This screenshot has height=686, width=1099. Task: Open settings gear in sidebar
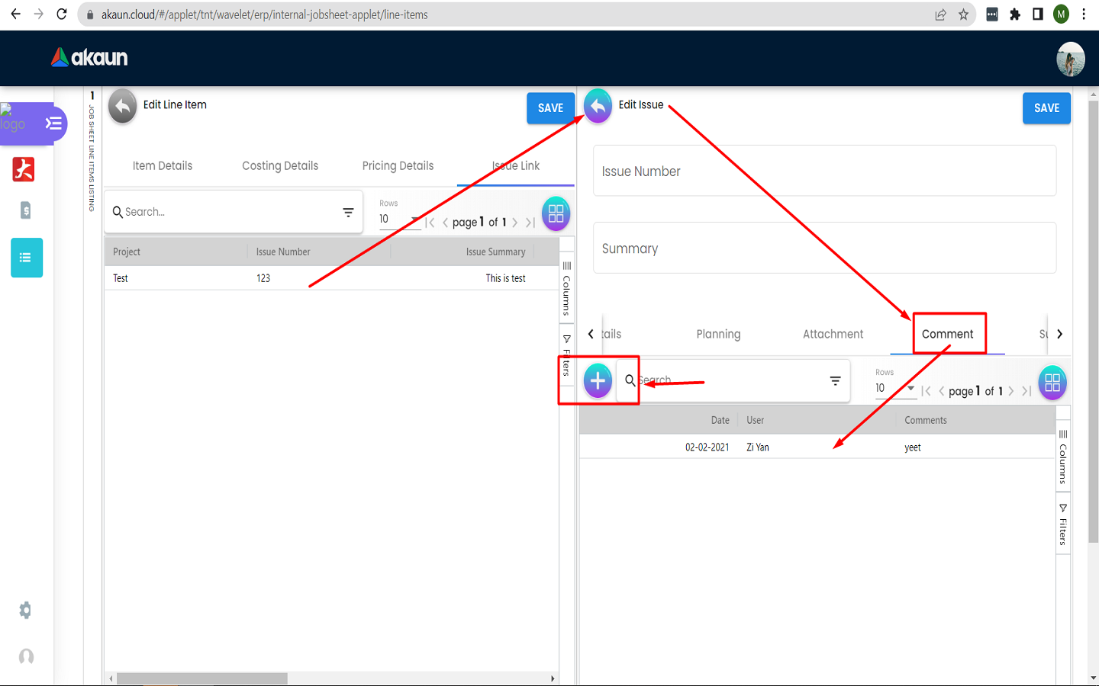pos(25,611)
